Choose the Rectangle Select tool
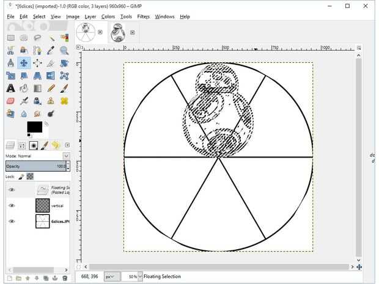This screenshot has width=379, height=284. coord(10,37)
